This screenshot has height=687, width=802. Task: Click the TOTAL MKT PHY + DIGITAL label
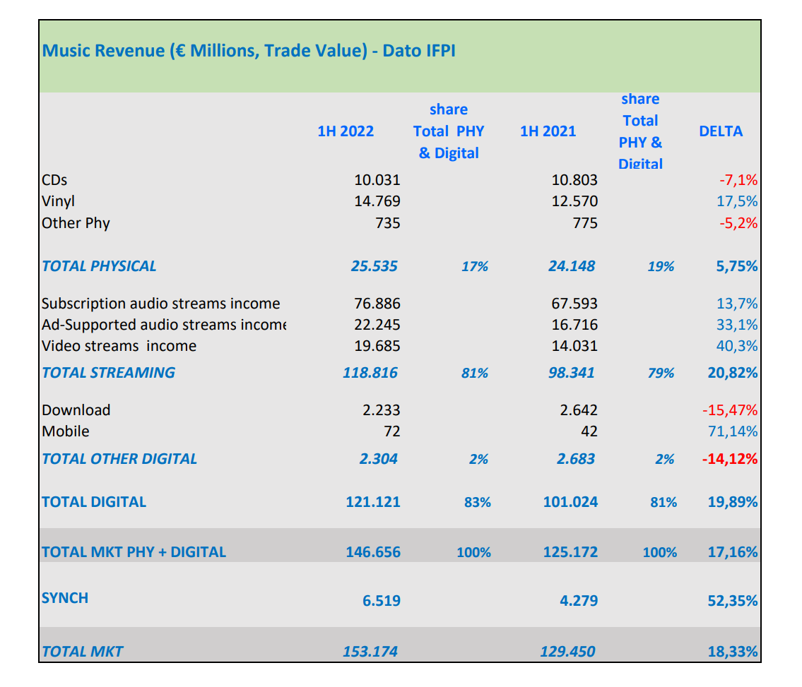click(x=134, y=552)
